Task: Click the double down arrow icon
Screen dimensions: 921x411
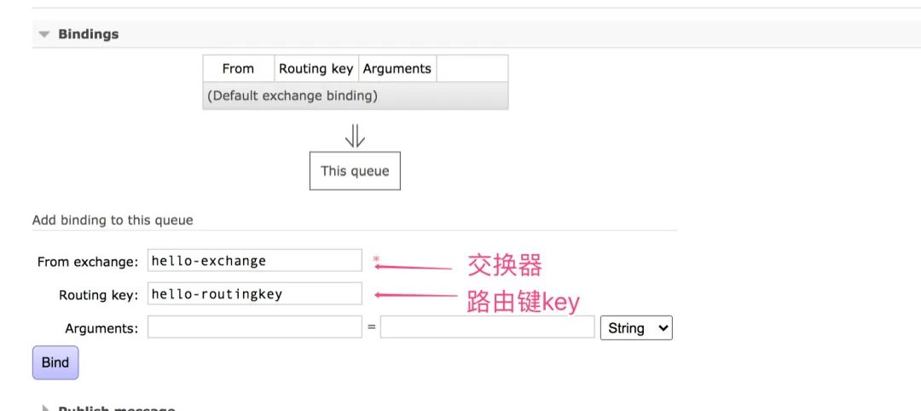Action: (x=355, y=136)
